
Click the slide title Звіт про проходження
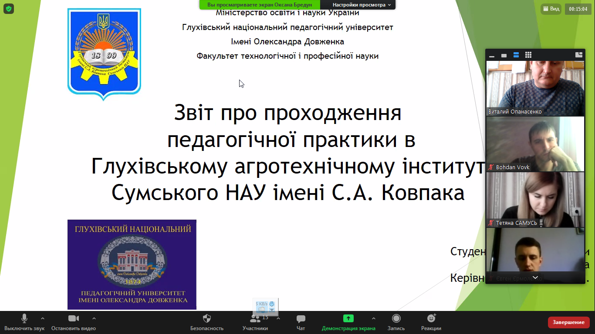point(287,113)
